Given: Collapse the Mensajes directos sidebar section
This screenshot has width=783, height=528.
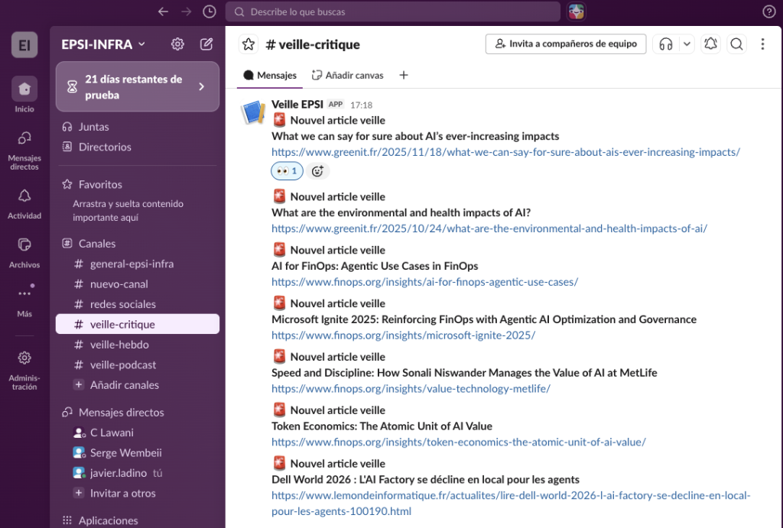Looking at the screenshot, I should 121,412.
